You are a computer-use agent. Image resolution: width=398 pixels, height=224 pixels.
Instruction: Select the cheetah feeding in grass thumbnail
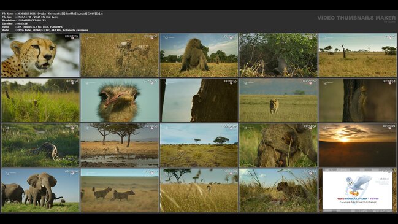(278, 190)
